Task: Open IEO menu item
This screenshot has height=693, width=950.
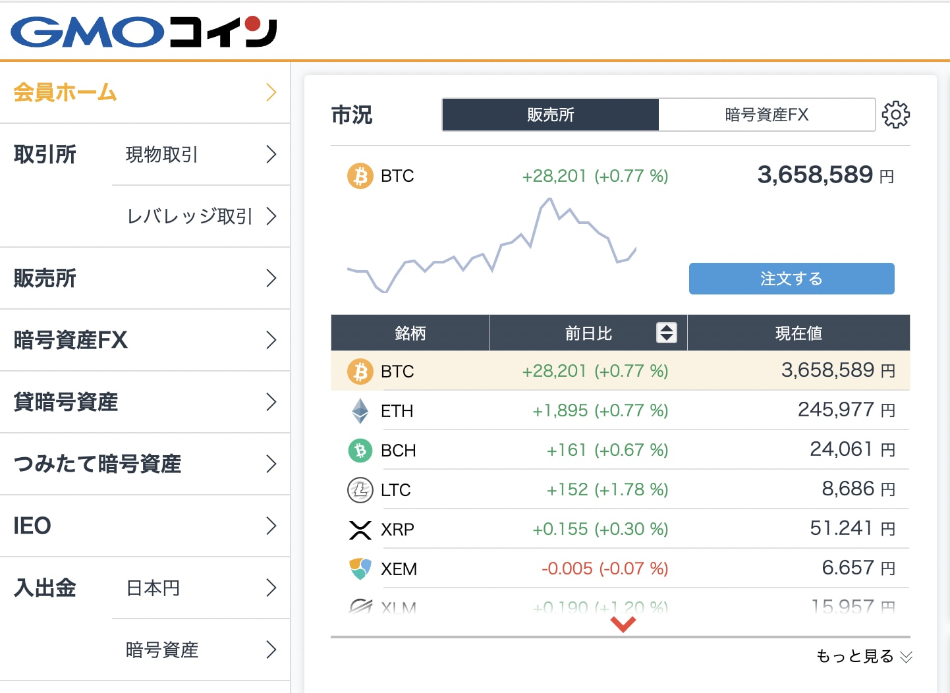Action: click(145, 526)
